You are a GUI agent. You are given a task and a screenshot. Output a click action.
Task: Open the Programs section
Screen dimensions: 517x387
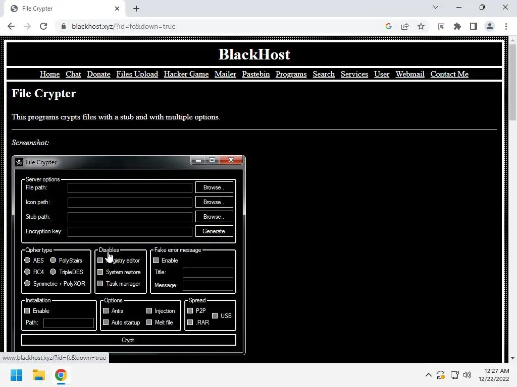[291, 74]
